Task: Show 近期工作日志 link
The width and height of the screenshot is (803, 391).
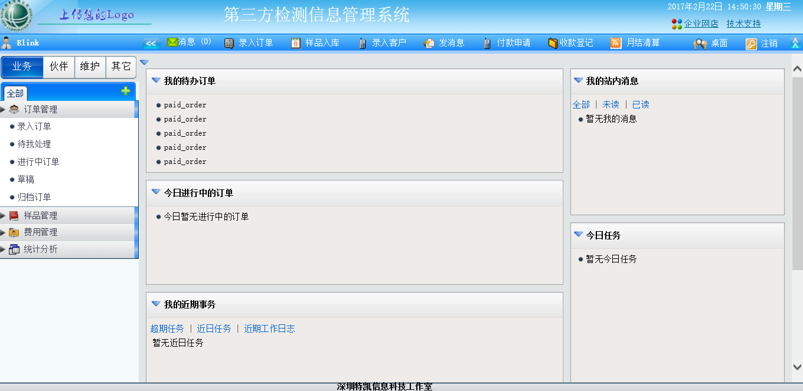Action: pos(270,328)
